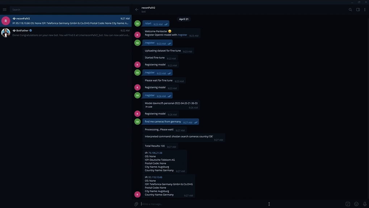
Task: Click bot icon next to reconPalV2 name
Action: coord(14,18)
